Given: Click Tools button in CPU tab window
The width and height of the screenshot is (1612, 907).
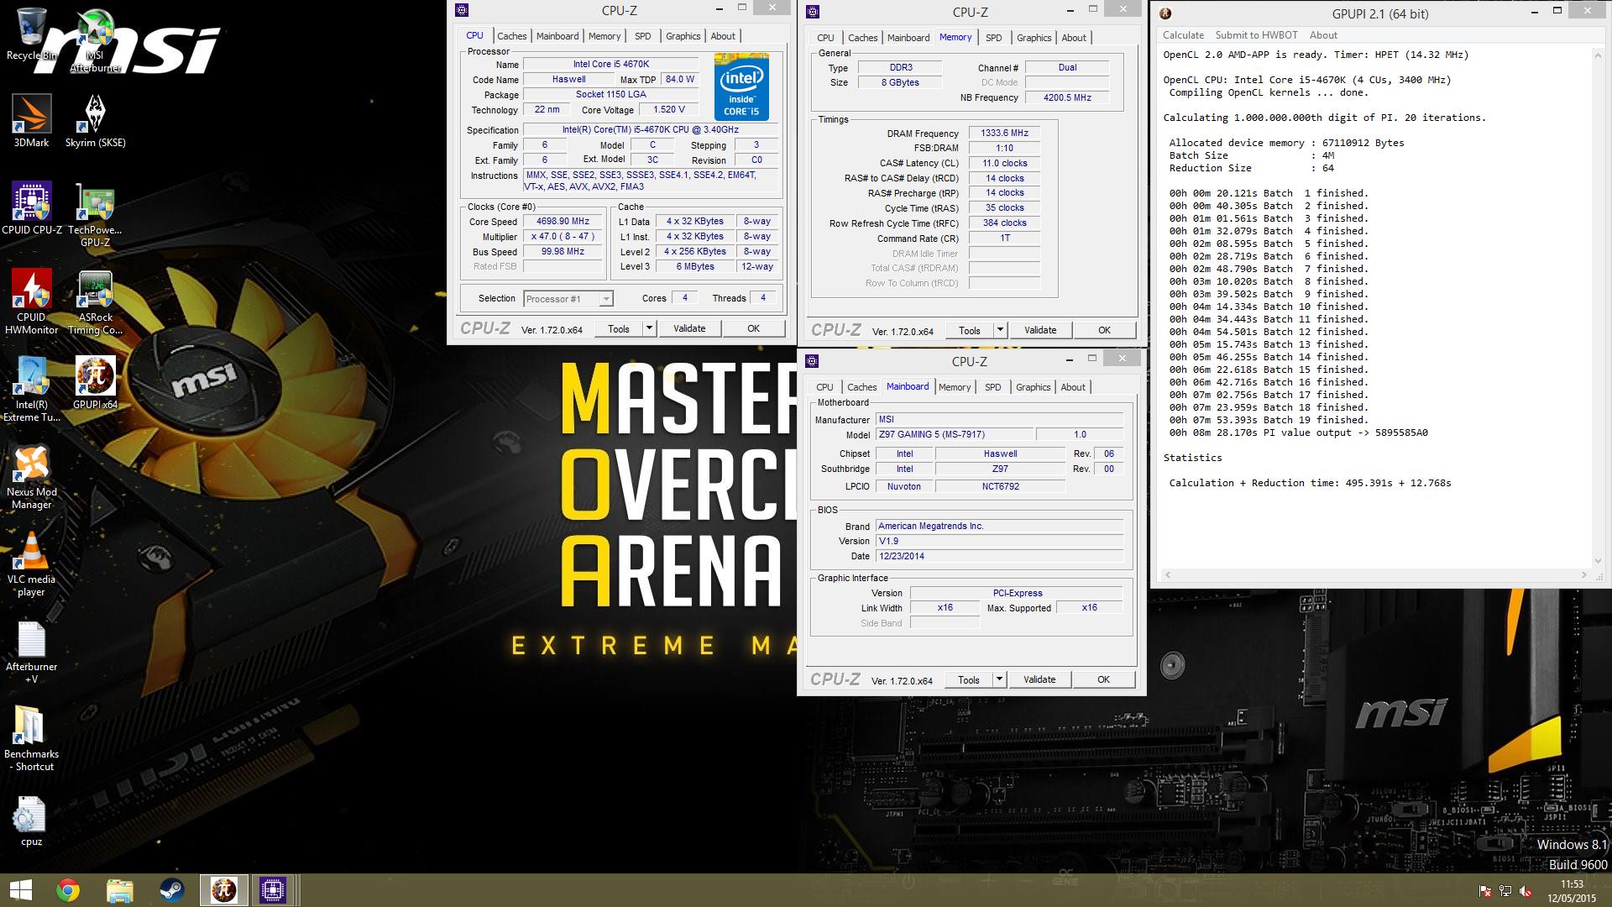Looking at the screenshot, I should [619, 328].
